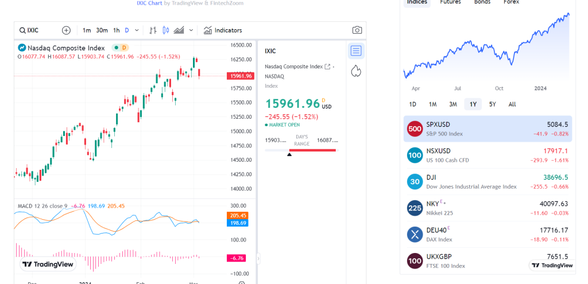Select the NKY Nikkei 225 row
588x284 pixels.
[x=488, y=208]
